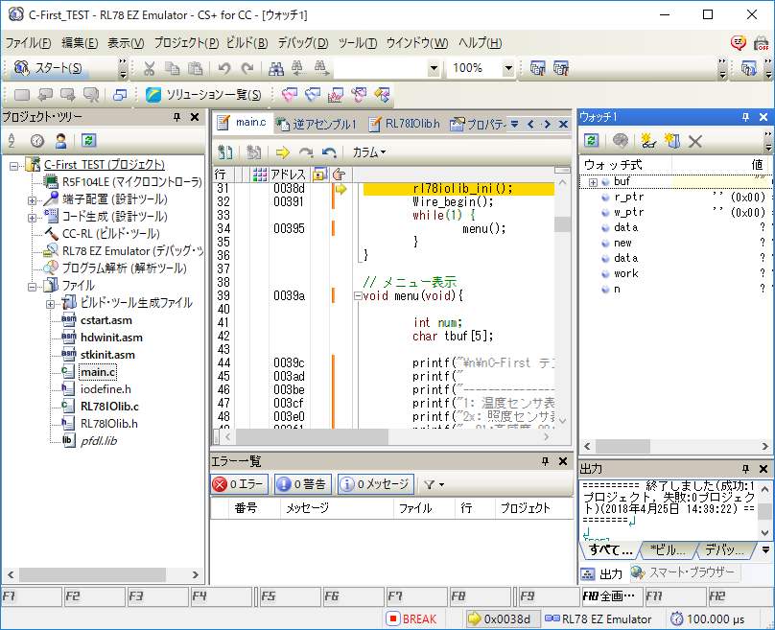
Task: Toggle the 0 メッセージ message filter
Action: pyautogui.click(x=374, y=484)
